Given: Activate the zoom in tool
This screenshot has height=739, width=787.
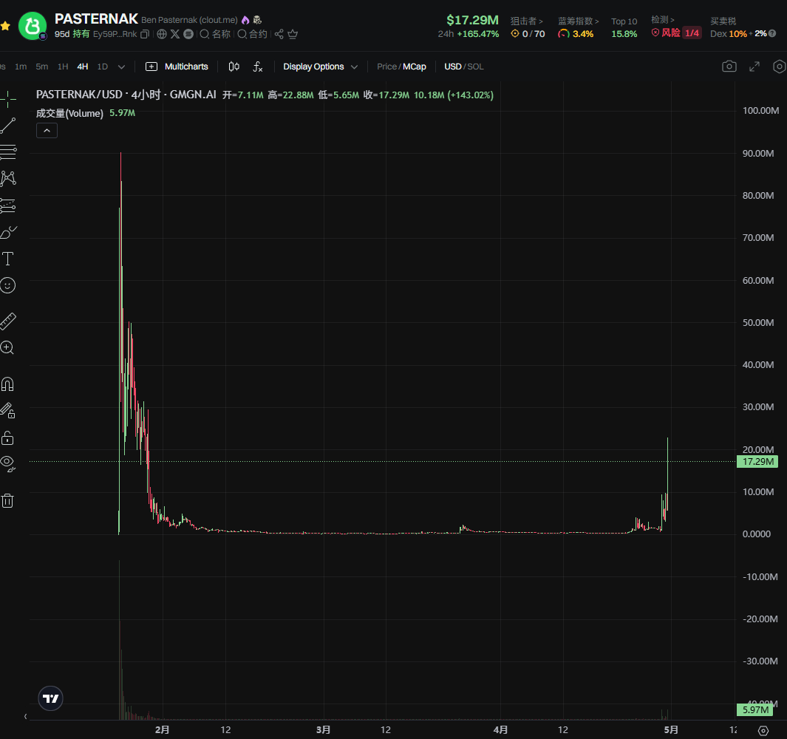Looking at the screenshot, I should tap(7, 347).
